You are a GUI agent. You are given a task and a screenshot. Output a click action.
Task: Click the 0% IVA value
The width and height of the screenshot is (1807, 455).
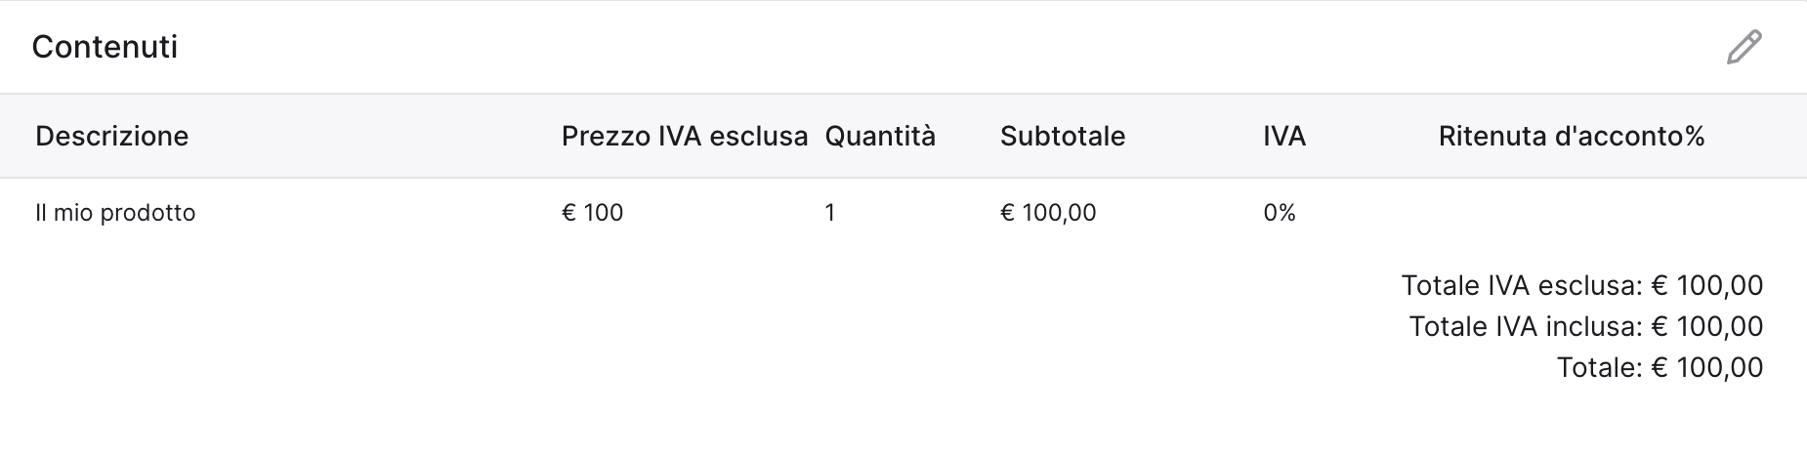(1280, 213)
